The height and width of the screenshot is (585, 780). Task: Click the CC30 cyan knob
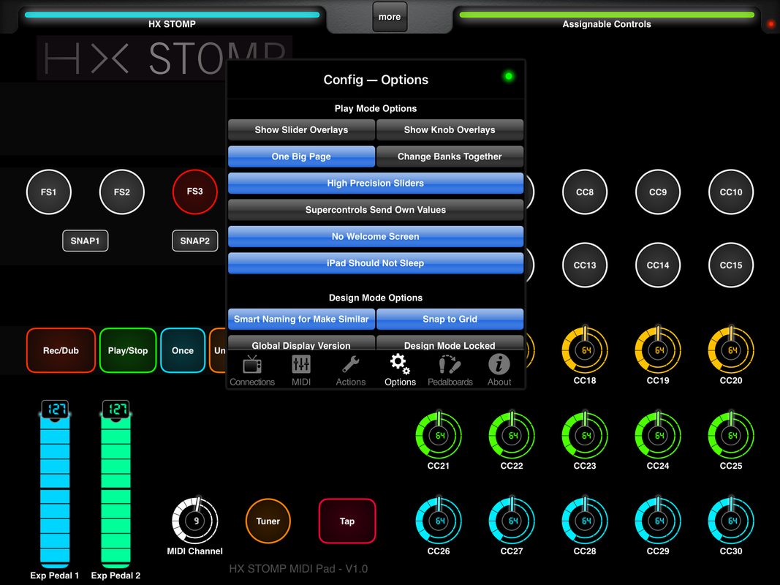[x=731, y=521]
